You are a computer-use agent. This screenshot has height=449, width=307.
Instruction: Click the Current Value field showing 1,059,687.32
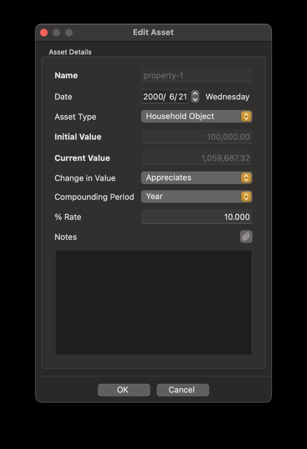(196, 158)
